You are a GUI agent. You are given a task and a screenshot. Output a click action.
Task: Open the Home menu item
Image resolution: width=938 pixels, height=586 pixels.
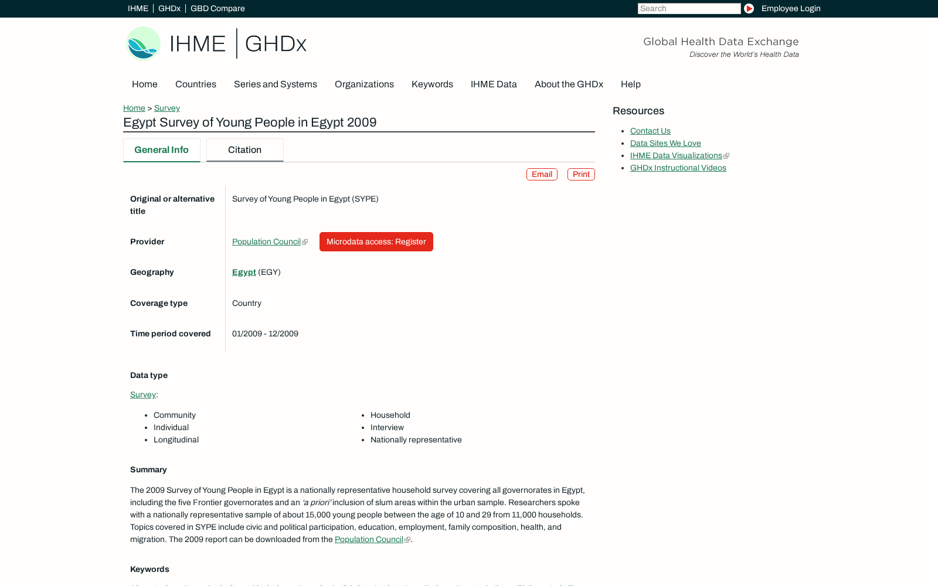point(145,84)
